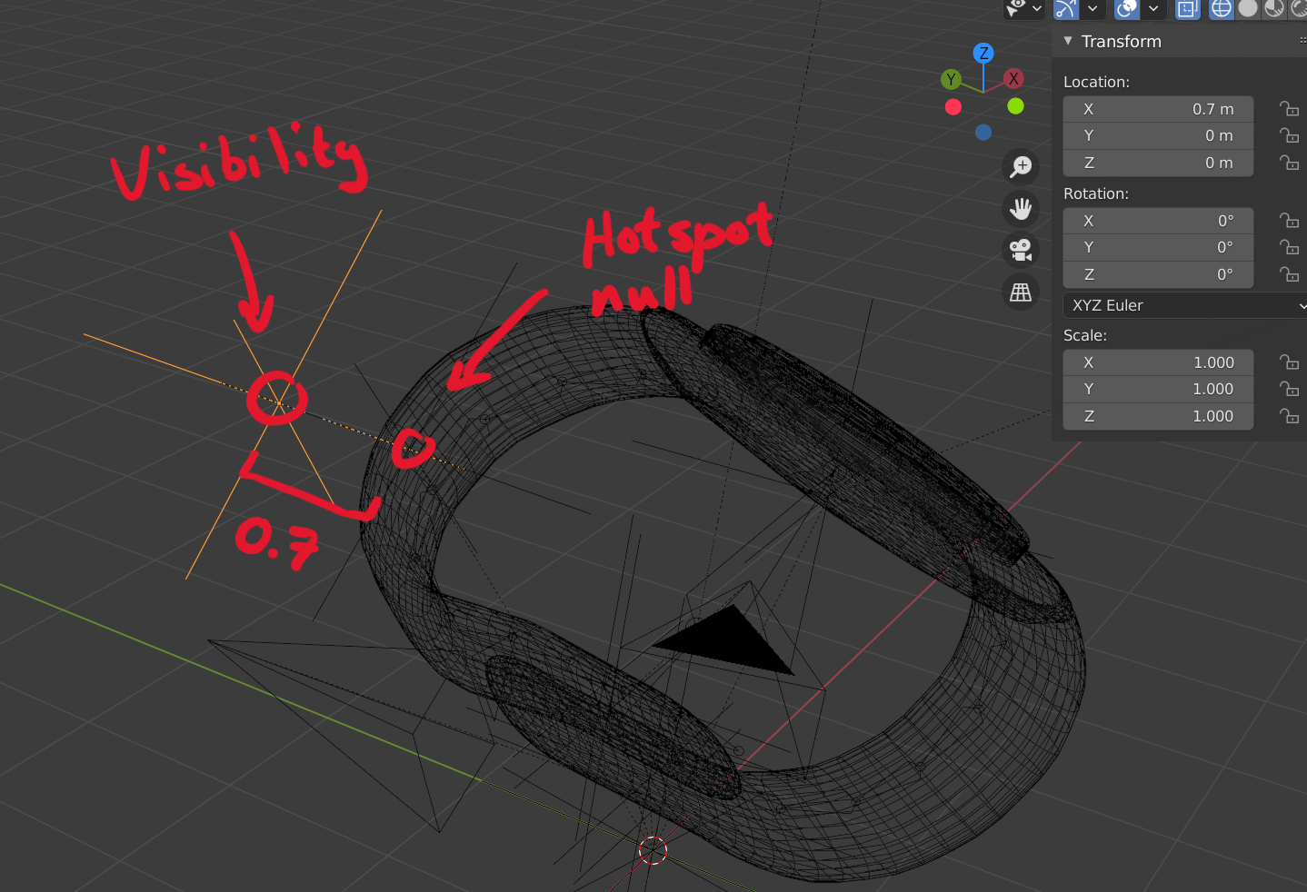Image resolution: width=1307 pixels, height=892 pixels.
Task: Toggle the camera view button
Action: pos(1021,250)
